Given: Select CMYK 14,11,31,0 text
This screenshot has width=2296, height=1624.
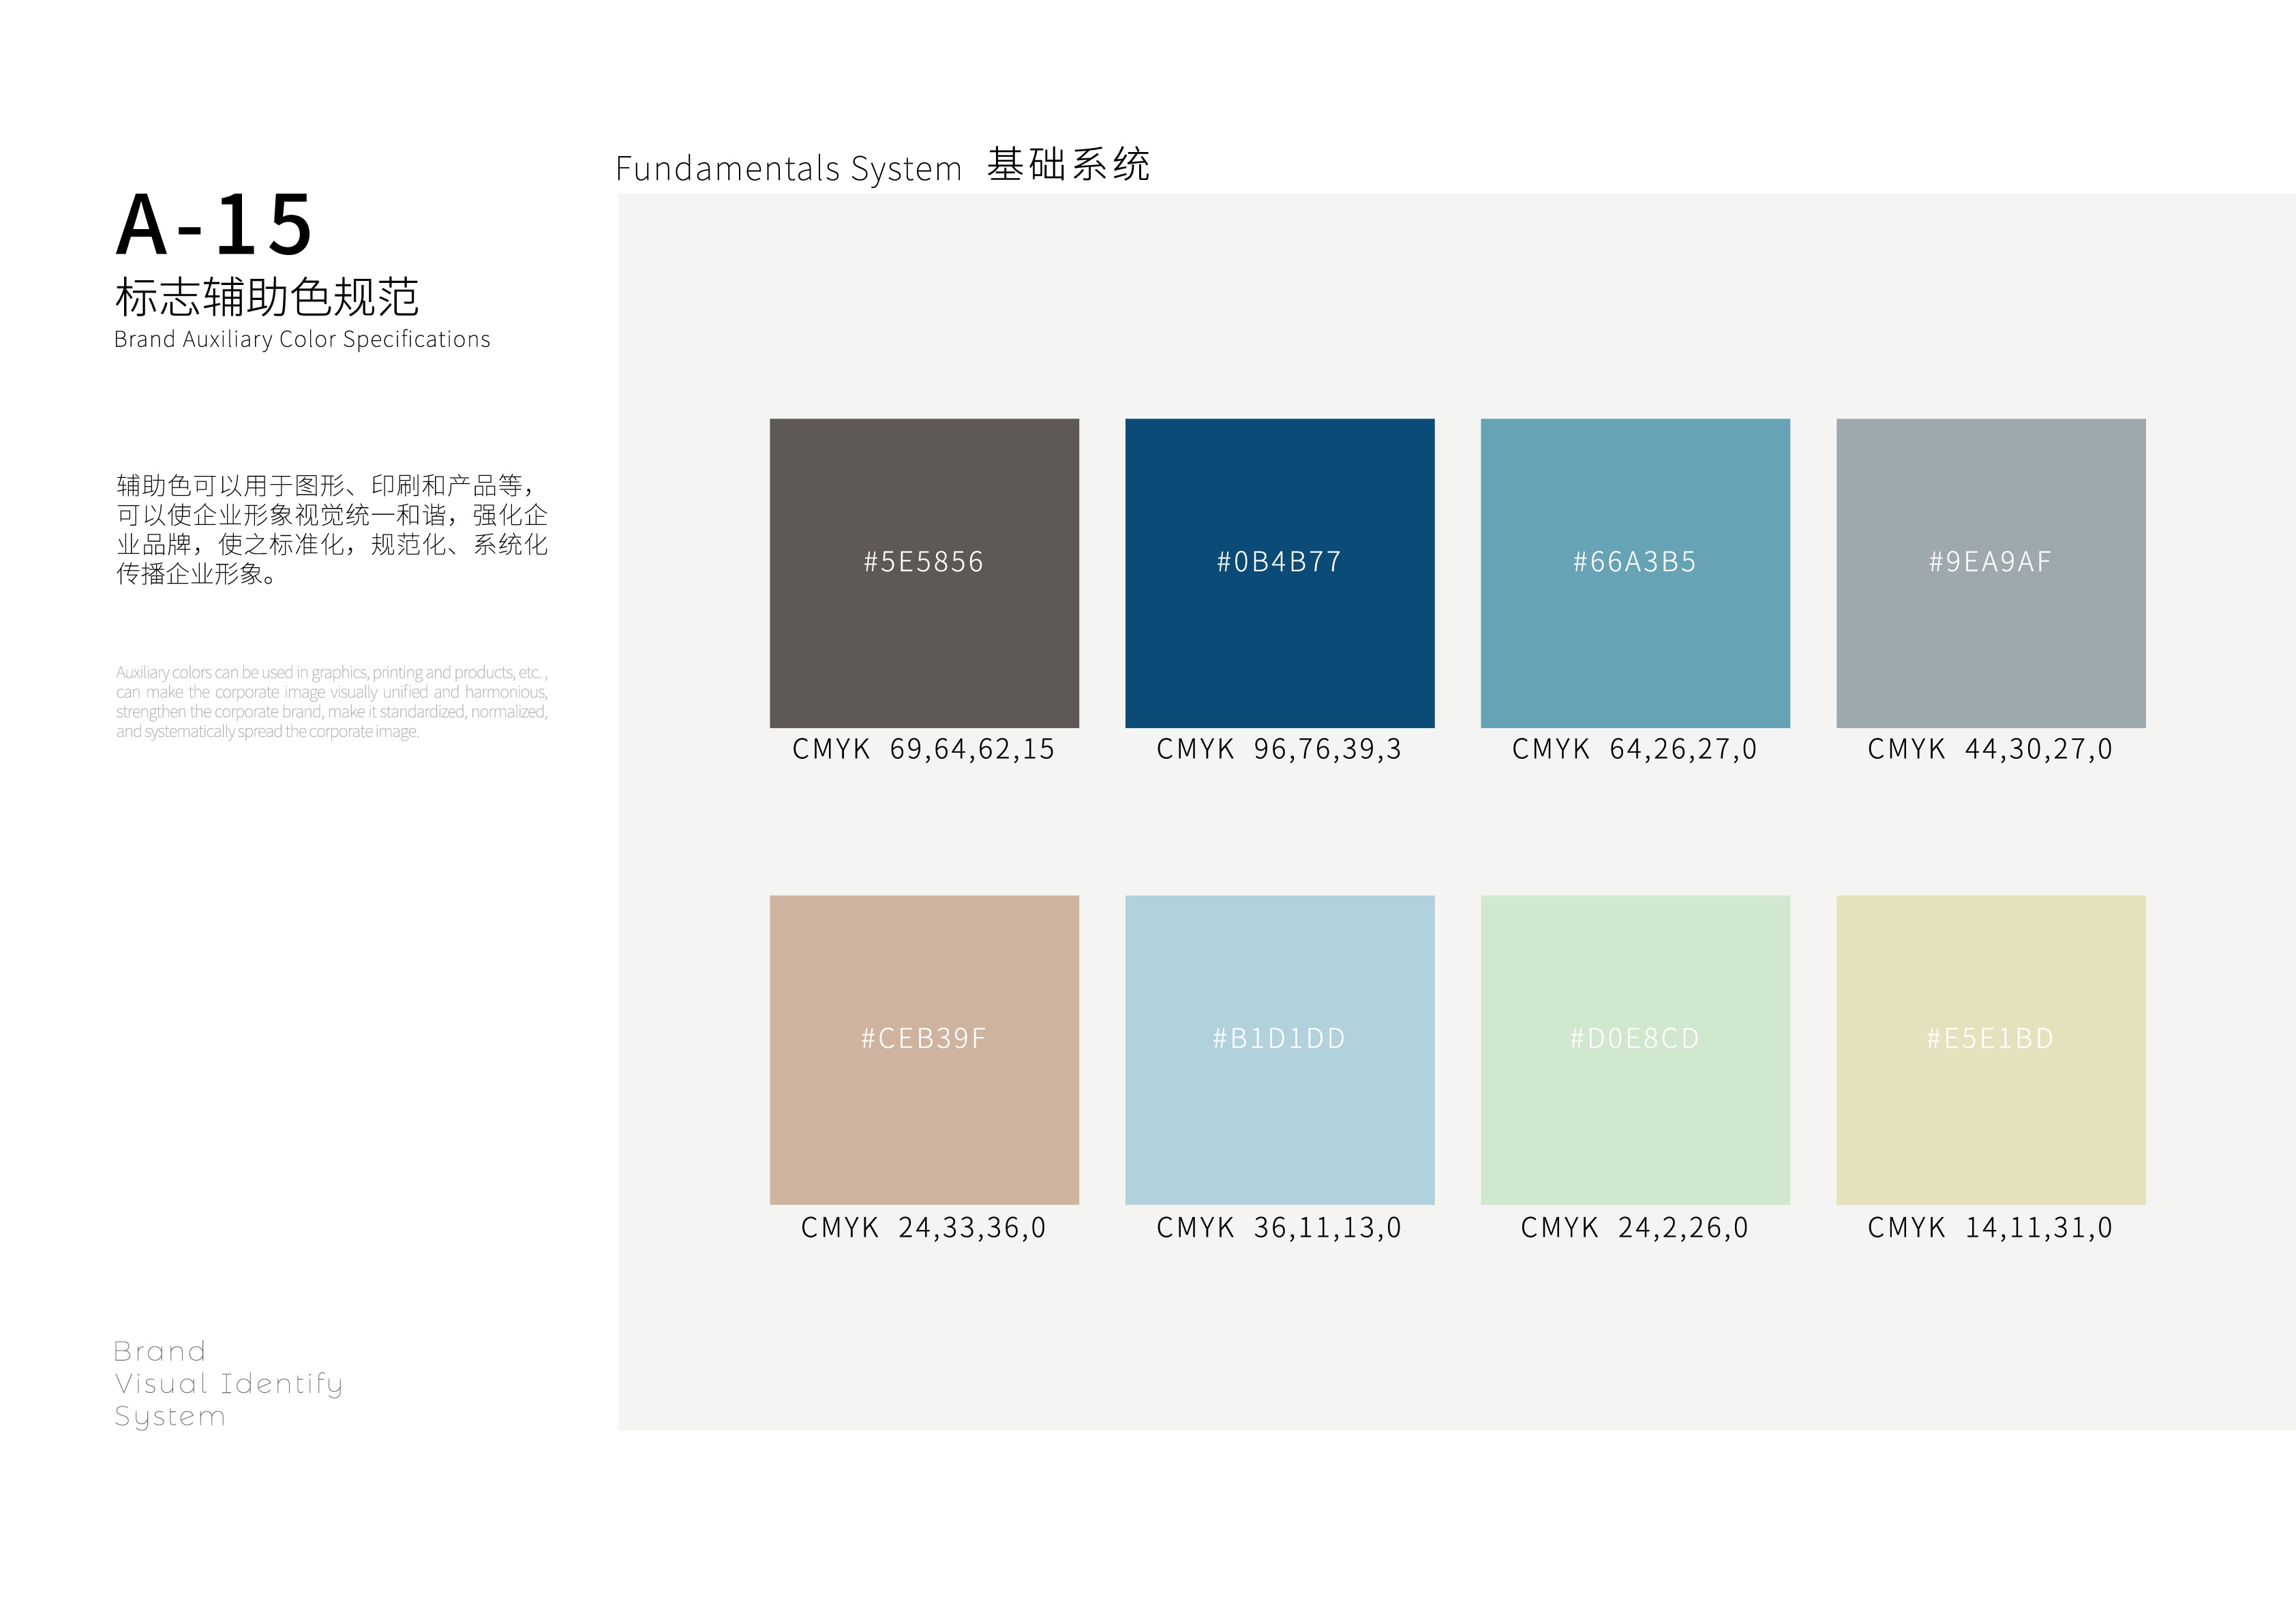Looking at the screenshot, I should pyautogui.click(x=1990, y=1227).
